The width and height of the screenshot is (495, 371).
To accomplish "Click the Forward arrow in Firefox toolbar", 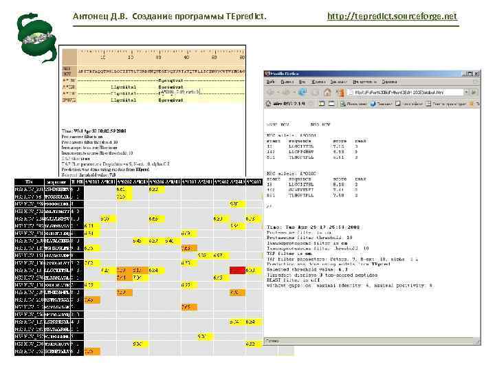I will (287, 93).
